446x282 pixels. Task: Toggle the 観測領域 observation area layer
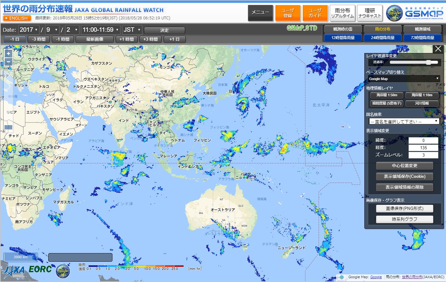point(422,29)
